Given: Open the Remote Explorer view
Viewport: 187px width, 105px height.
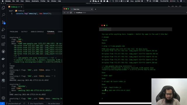Looking at the screenshot, I should (x=3, y=37).
